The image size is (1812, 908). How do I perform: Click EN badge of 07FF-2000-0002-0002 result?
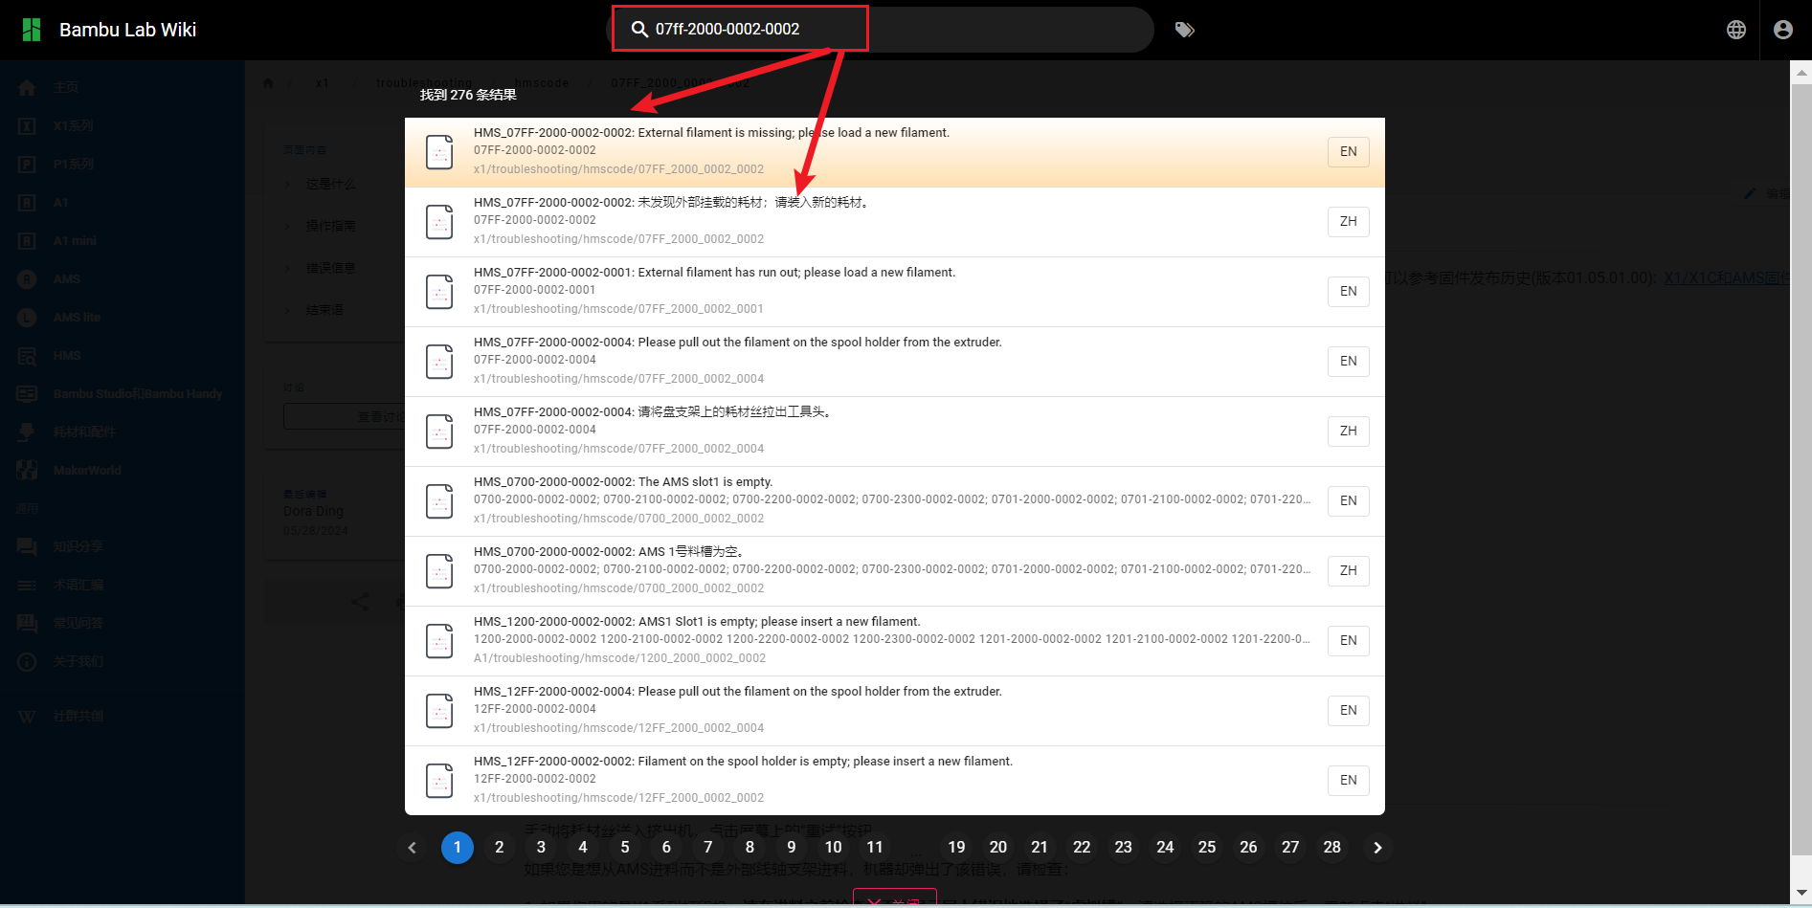click(1348, 151)
